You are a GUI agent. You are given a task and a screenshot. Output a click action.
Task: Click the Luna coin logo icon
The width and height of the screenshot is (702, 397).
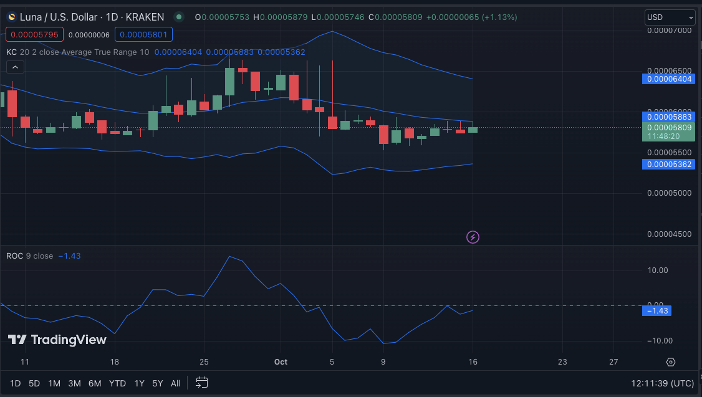pos(12,17)
